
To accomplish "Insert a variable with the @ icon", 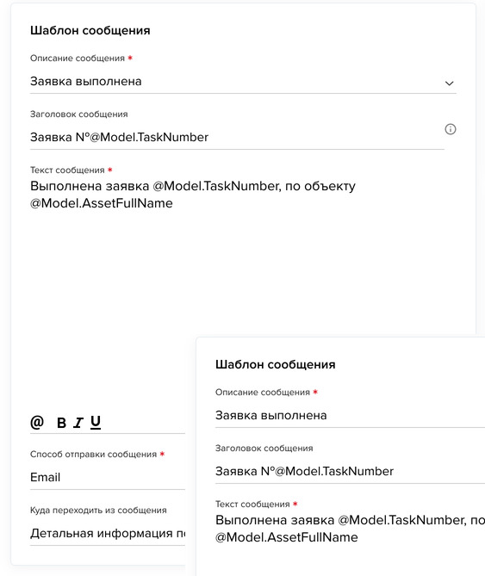I will point(37,422).
